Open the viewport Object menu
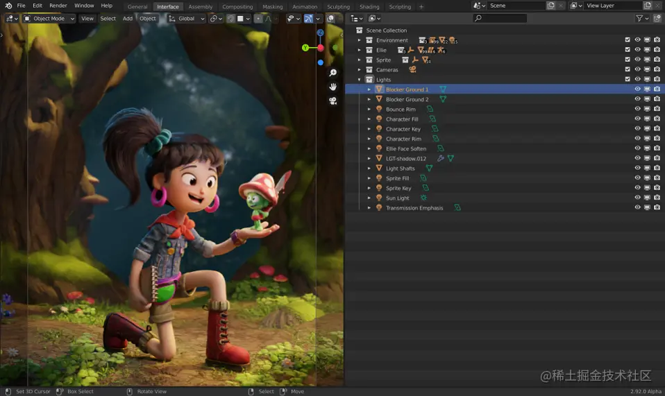665x396 pixels. tap(148, 19)
